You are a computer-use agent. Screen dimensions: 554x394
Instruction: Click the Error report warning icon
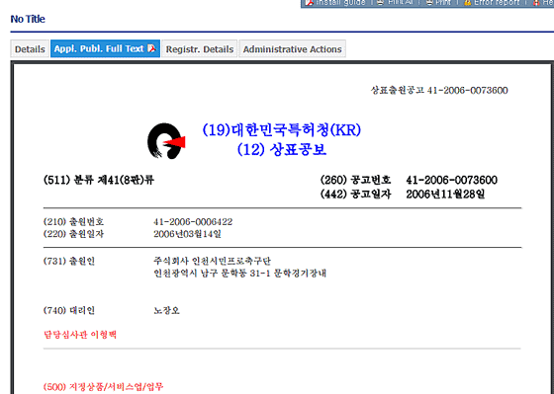click(x=467, y=3)
